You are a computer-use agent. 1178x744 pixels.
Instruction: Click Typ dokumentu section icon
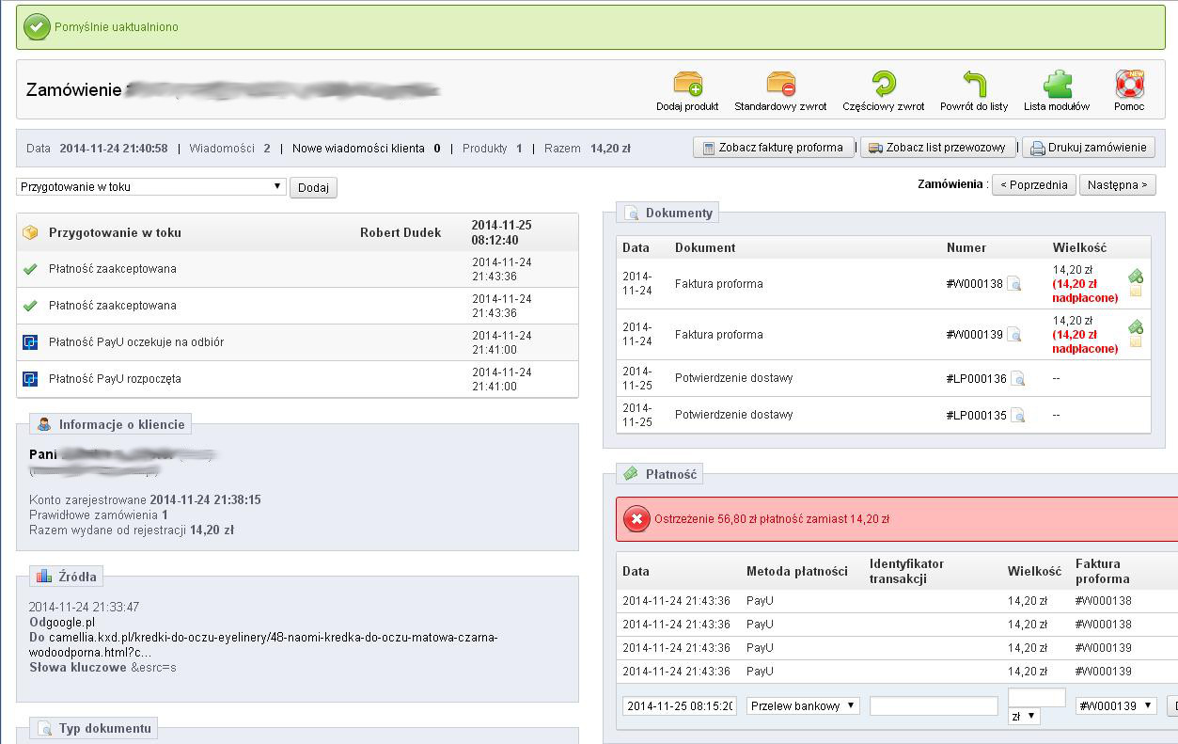[x=44, y=728]
